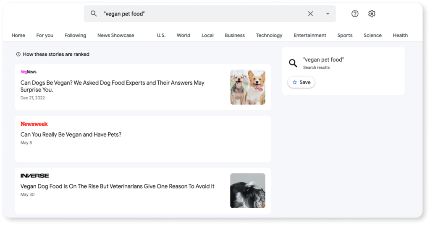Click the Inverse publisher logo
Image resolution: width=430 pixels, height=225 pixels.
34,176
